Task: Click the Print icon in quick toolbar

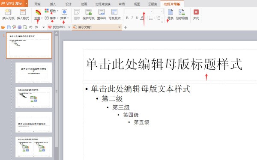Action: pos(20,27)
